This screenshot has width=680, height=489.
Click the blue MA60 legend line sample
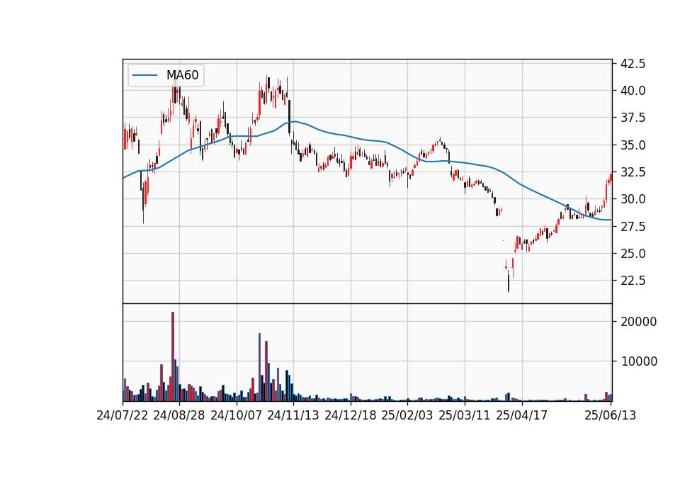coord(144,75)
